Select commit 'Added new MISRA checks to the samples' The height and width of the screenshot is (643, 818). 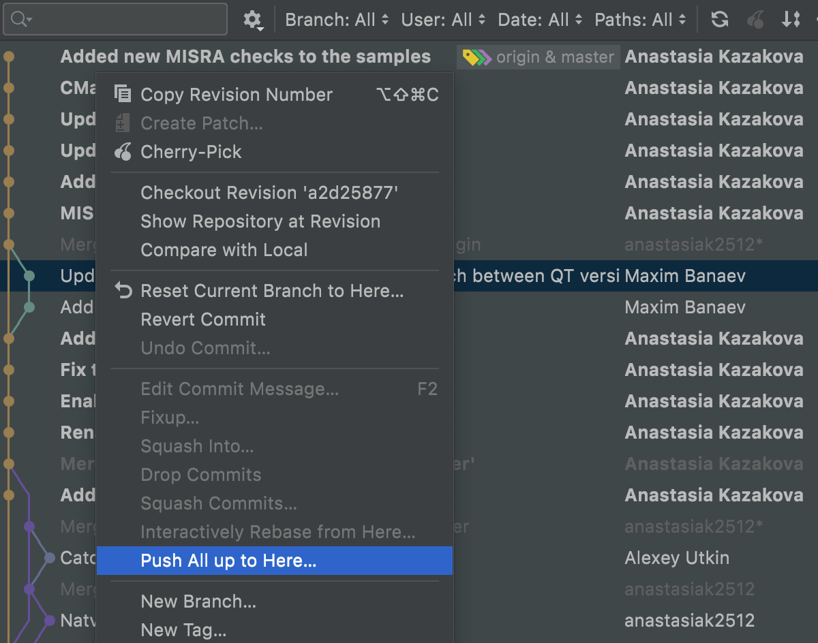[x=245, y=57]
